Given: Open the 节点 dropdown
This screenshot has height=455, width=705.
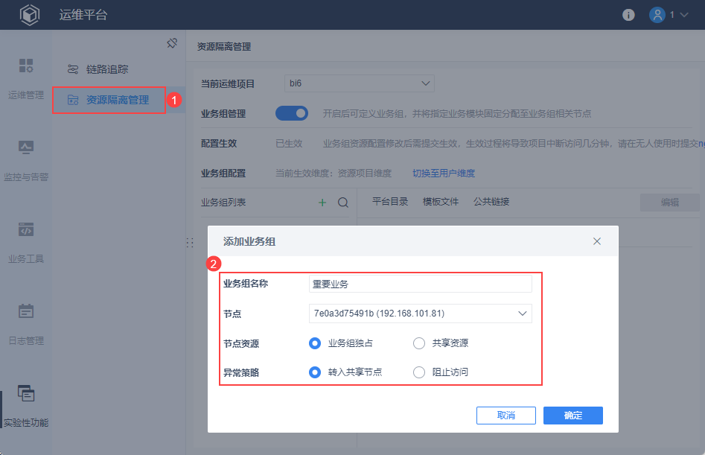Looking at the screenshot, I should tap(421, 314).
